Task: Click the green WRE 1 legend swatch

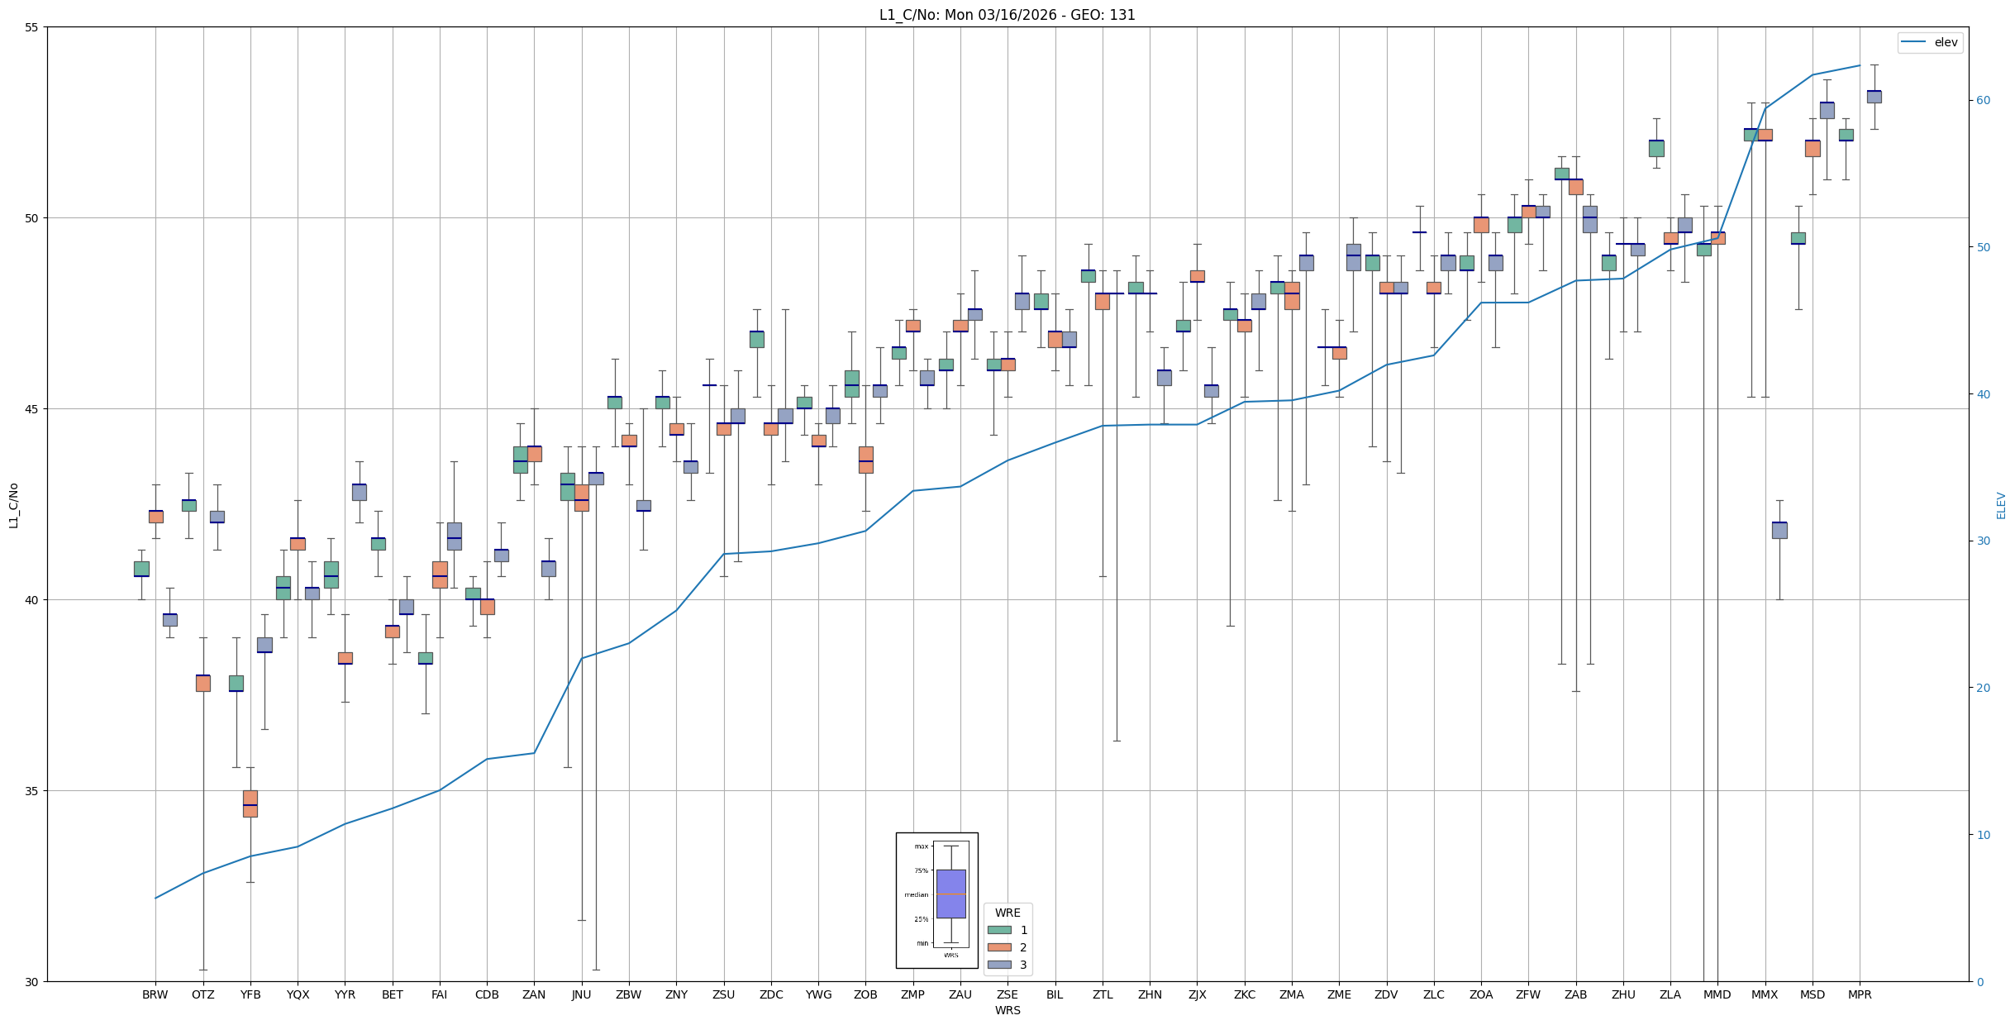Action: click(x=998, y=930)
